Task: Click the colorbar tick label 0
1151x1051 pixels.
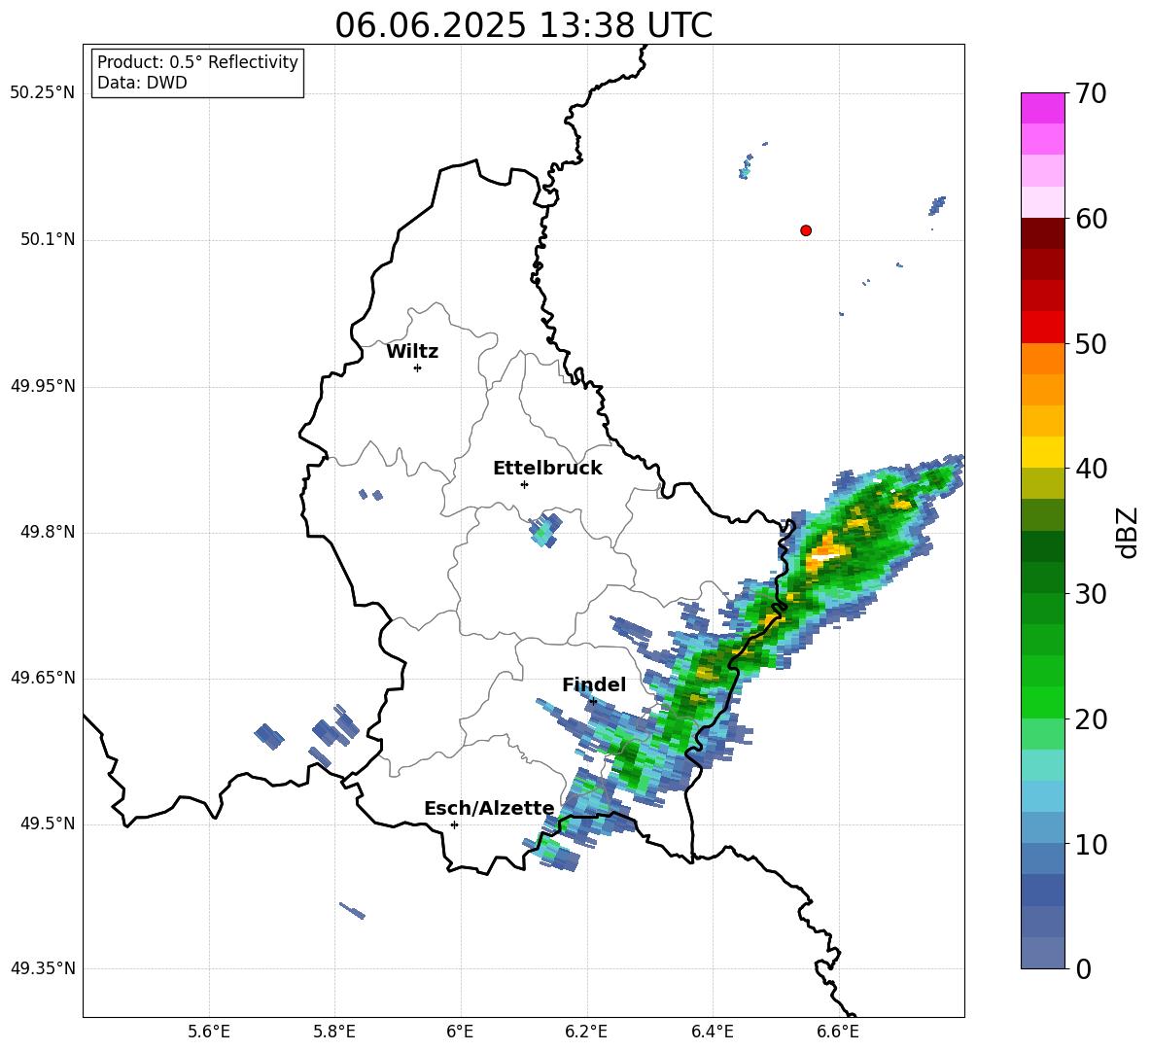Action: point(1083,968)
